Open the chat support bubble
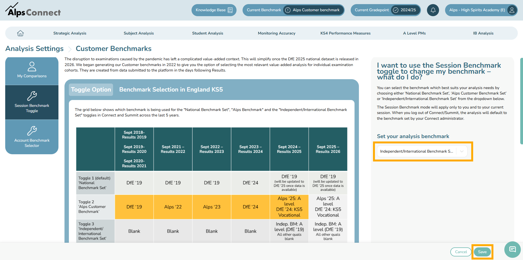 (512, 249)
